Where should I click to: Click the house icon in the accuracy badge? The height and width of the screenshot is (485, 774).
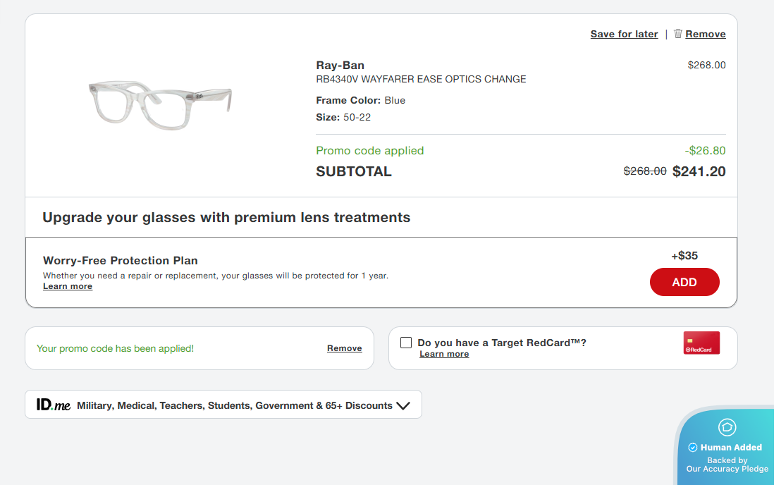[x=727, y=427]
